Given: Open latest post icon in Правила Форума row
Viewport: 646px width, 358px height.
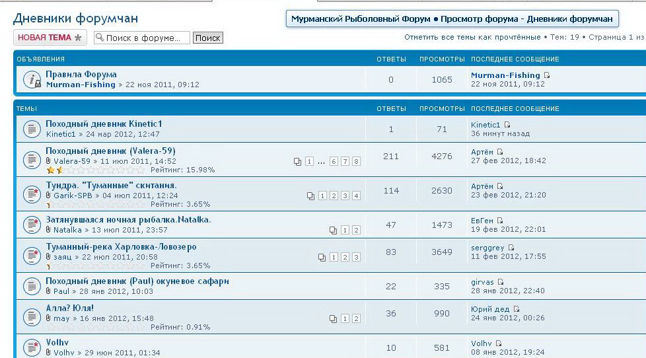Looking at the screenshot, I should pos(547,75).
